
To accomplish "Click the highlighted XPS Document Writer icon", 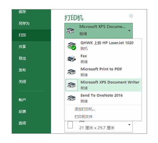I will 71,85.
